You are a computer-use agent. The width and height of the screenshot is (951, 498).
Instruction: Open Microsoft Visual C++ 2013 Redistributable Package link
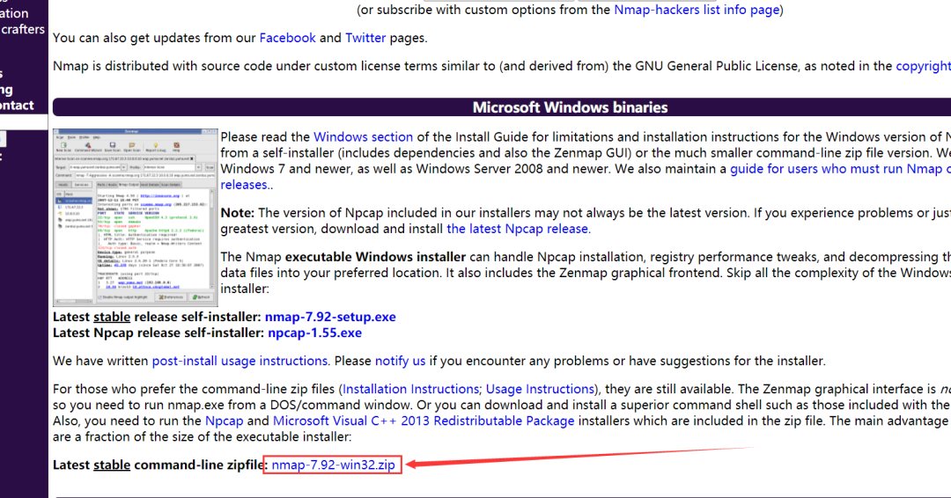[424, 421]
